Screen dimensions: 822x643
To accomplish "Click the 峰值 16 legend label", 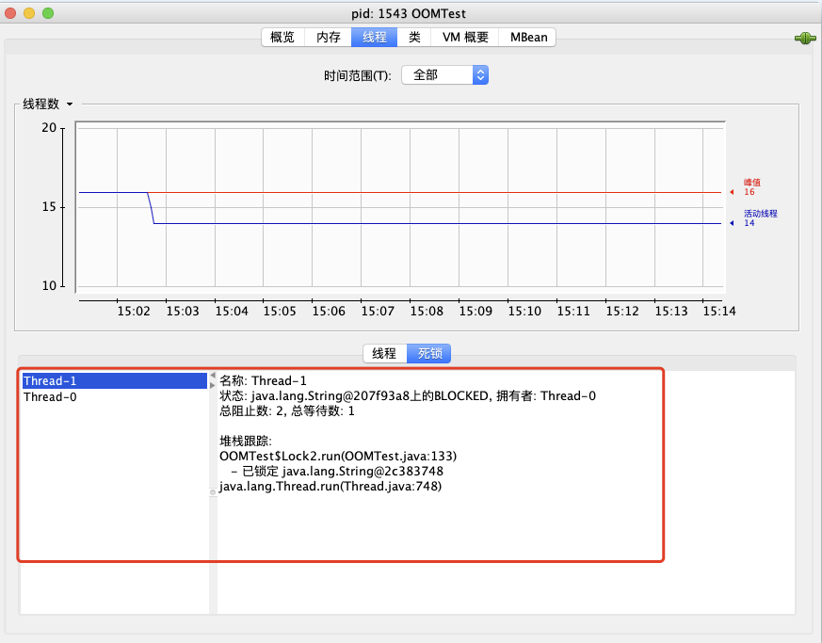I will (x=751, y=187).
